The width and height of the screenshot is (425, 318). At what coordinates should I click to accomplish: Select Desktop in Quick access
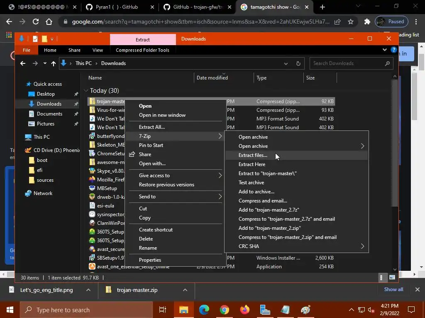pos(46,94)
